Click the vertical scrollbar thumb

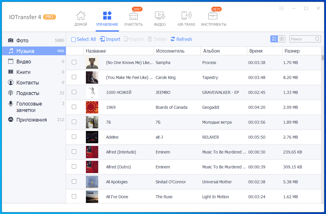[323, 57]
